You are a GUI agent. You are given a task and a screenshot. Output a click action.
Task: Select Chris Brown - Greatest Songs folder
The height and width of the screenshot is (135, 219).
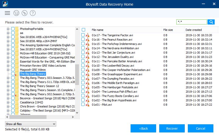tap(47, 106)
